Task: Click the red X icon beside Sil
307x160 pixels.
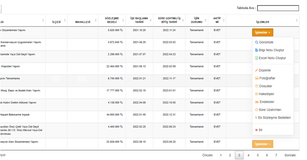Action: (x=256, y=130)
